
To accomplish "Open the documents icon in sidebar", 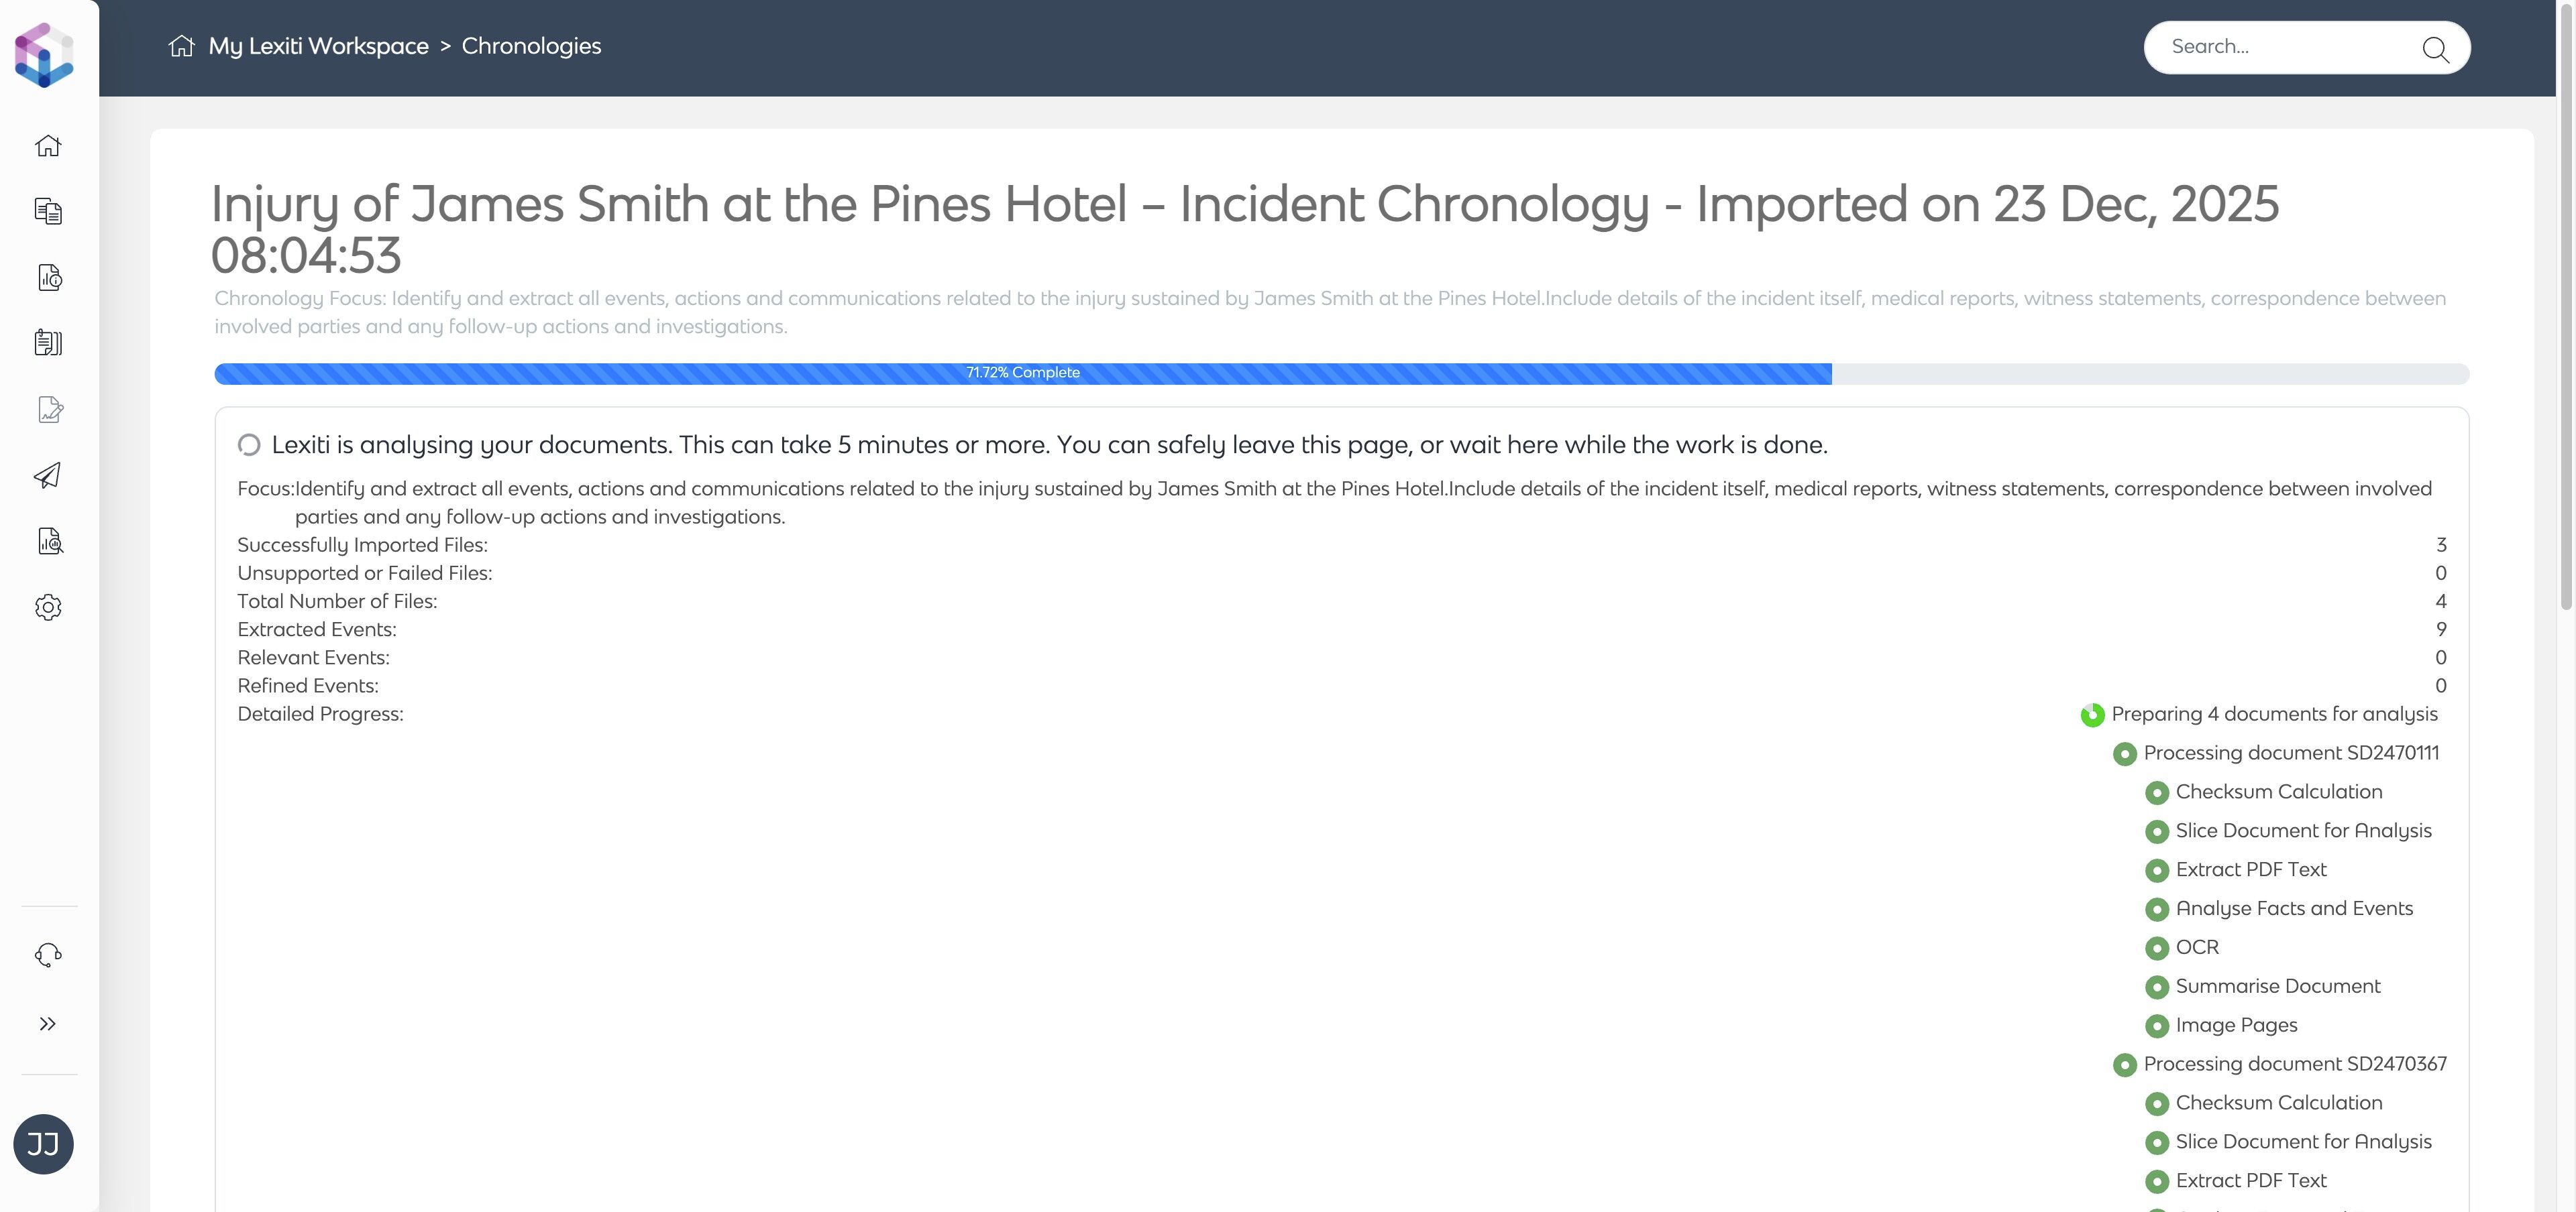I will [48, 210].
